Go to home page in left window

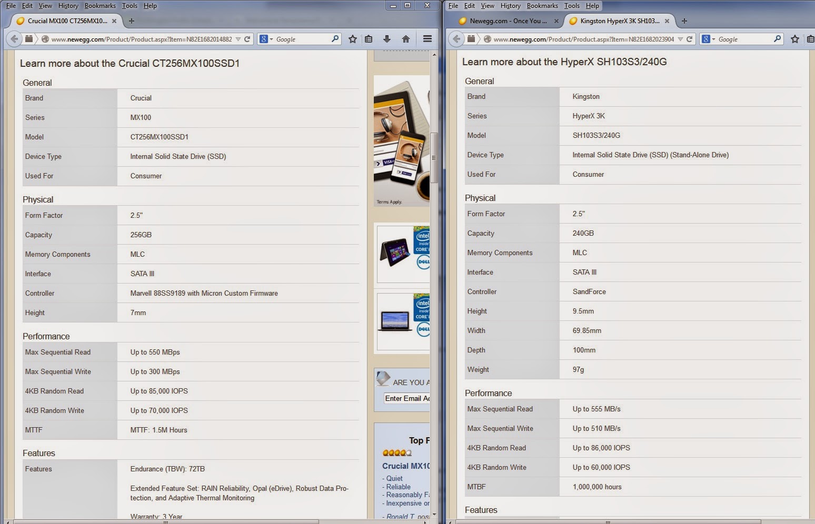406,39
